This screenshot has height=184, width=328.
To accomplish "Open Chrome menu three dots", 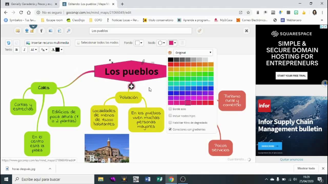I will pyautogui.click(x=323, y=12).
